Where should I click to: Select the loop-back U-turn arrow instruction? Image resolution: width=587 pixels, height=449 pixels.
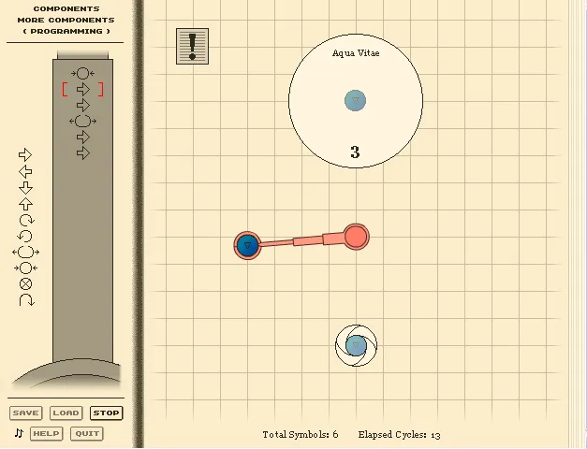[x=25, y=300]
